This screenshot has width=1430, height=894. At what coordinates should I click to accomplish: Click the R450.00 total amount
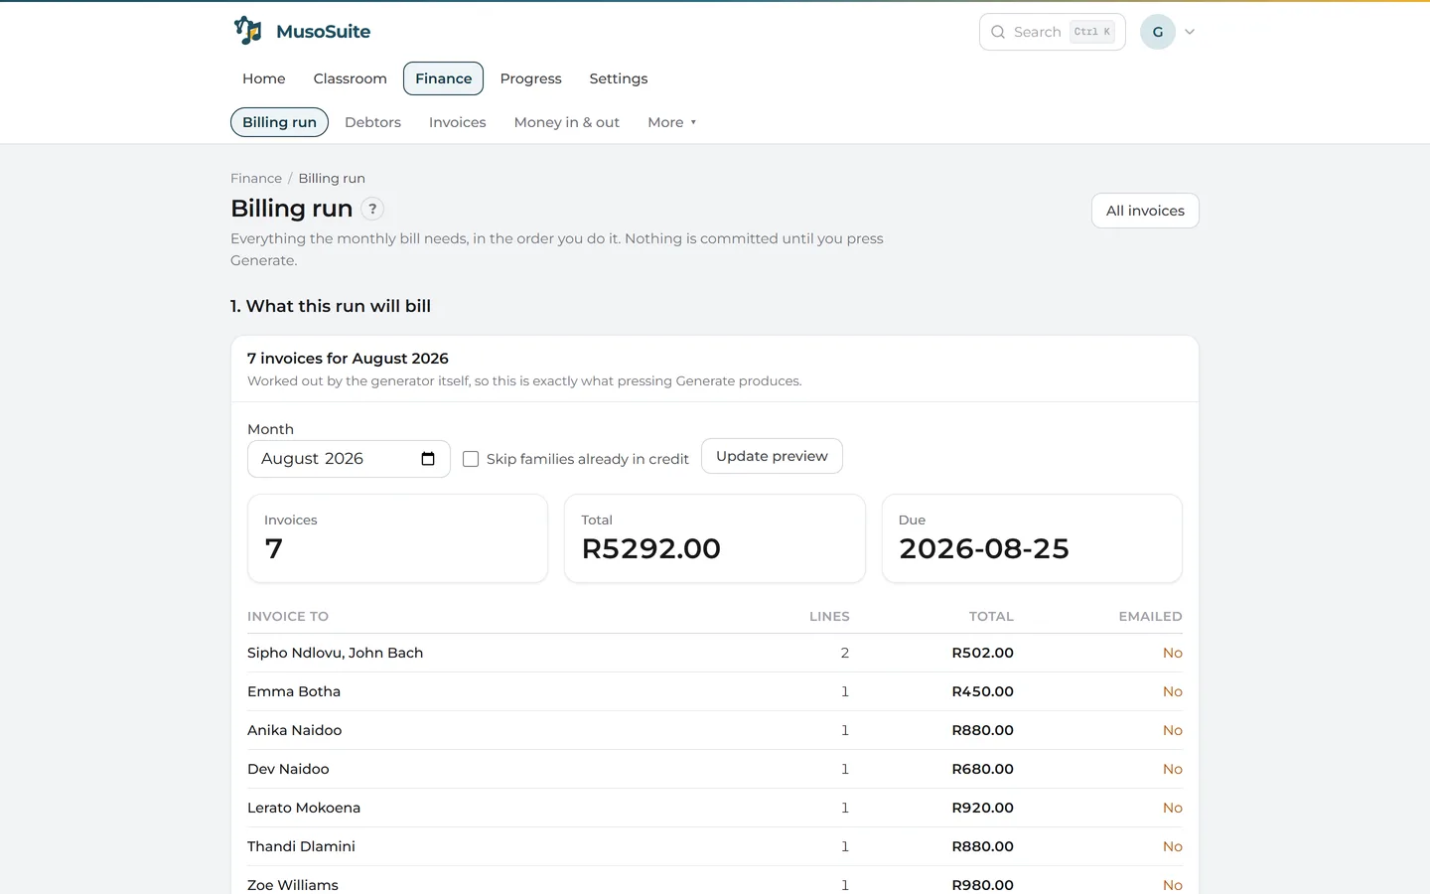tap(982, 691)
